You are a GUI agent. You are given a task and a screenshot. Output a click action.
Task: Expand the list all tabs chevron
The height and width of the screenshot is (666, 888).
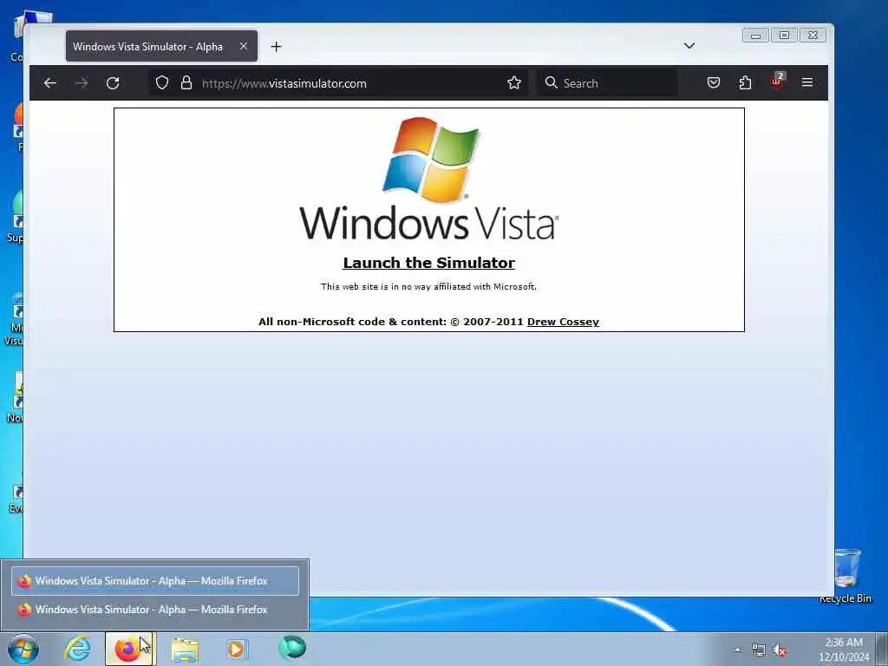(689, 46)
